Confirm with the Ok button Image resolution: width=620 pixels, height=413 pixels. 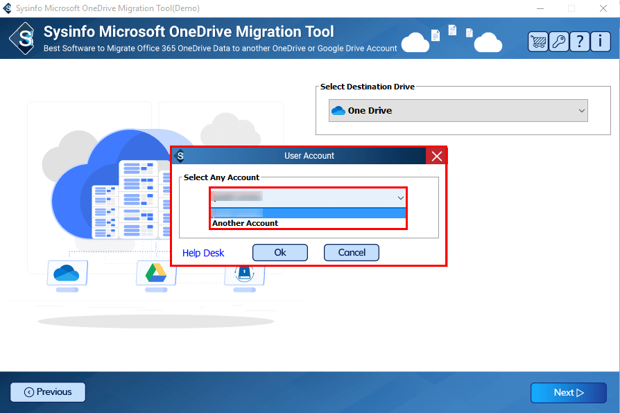[280, 252]
